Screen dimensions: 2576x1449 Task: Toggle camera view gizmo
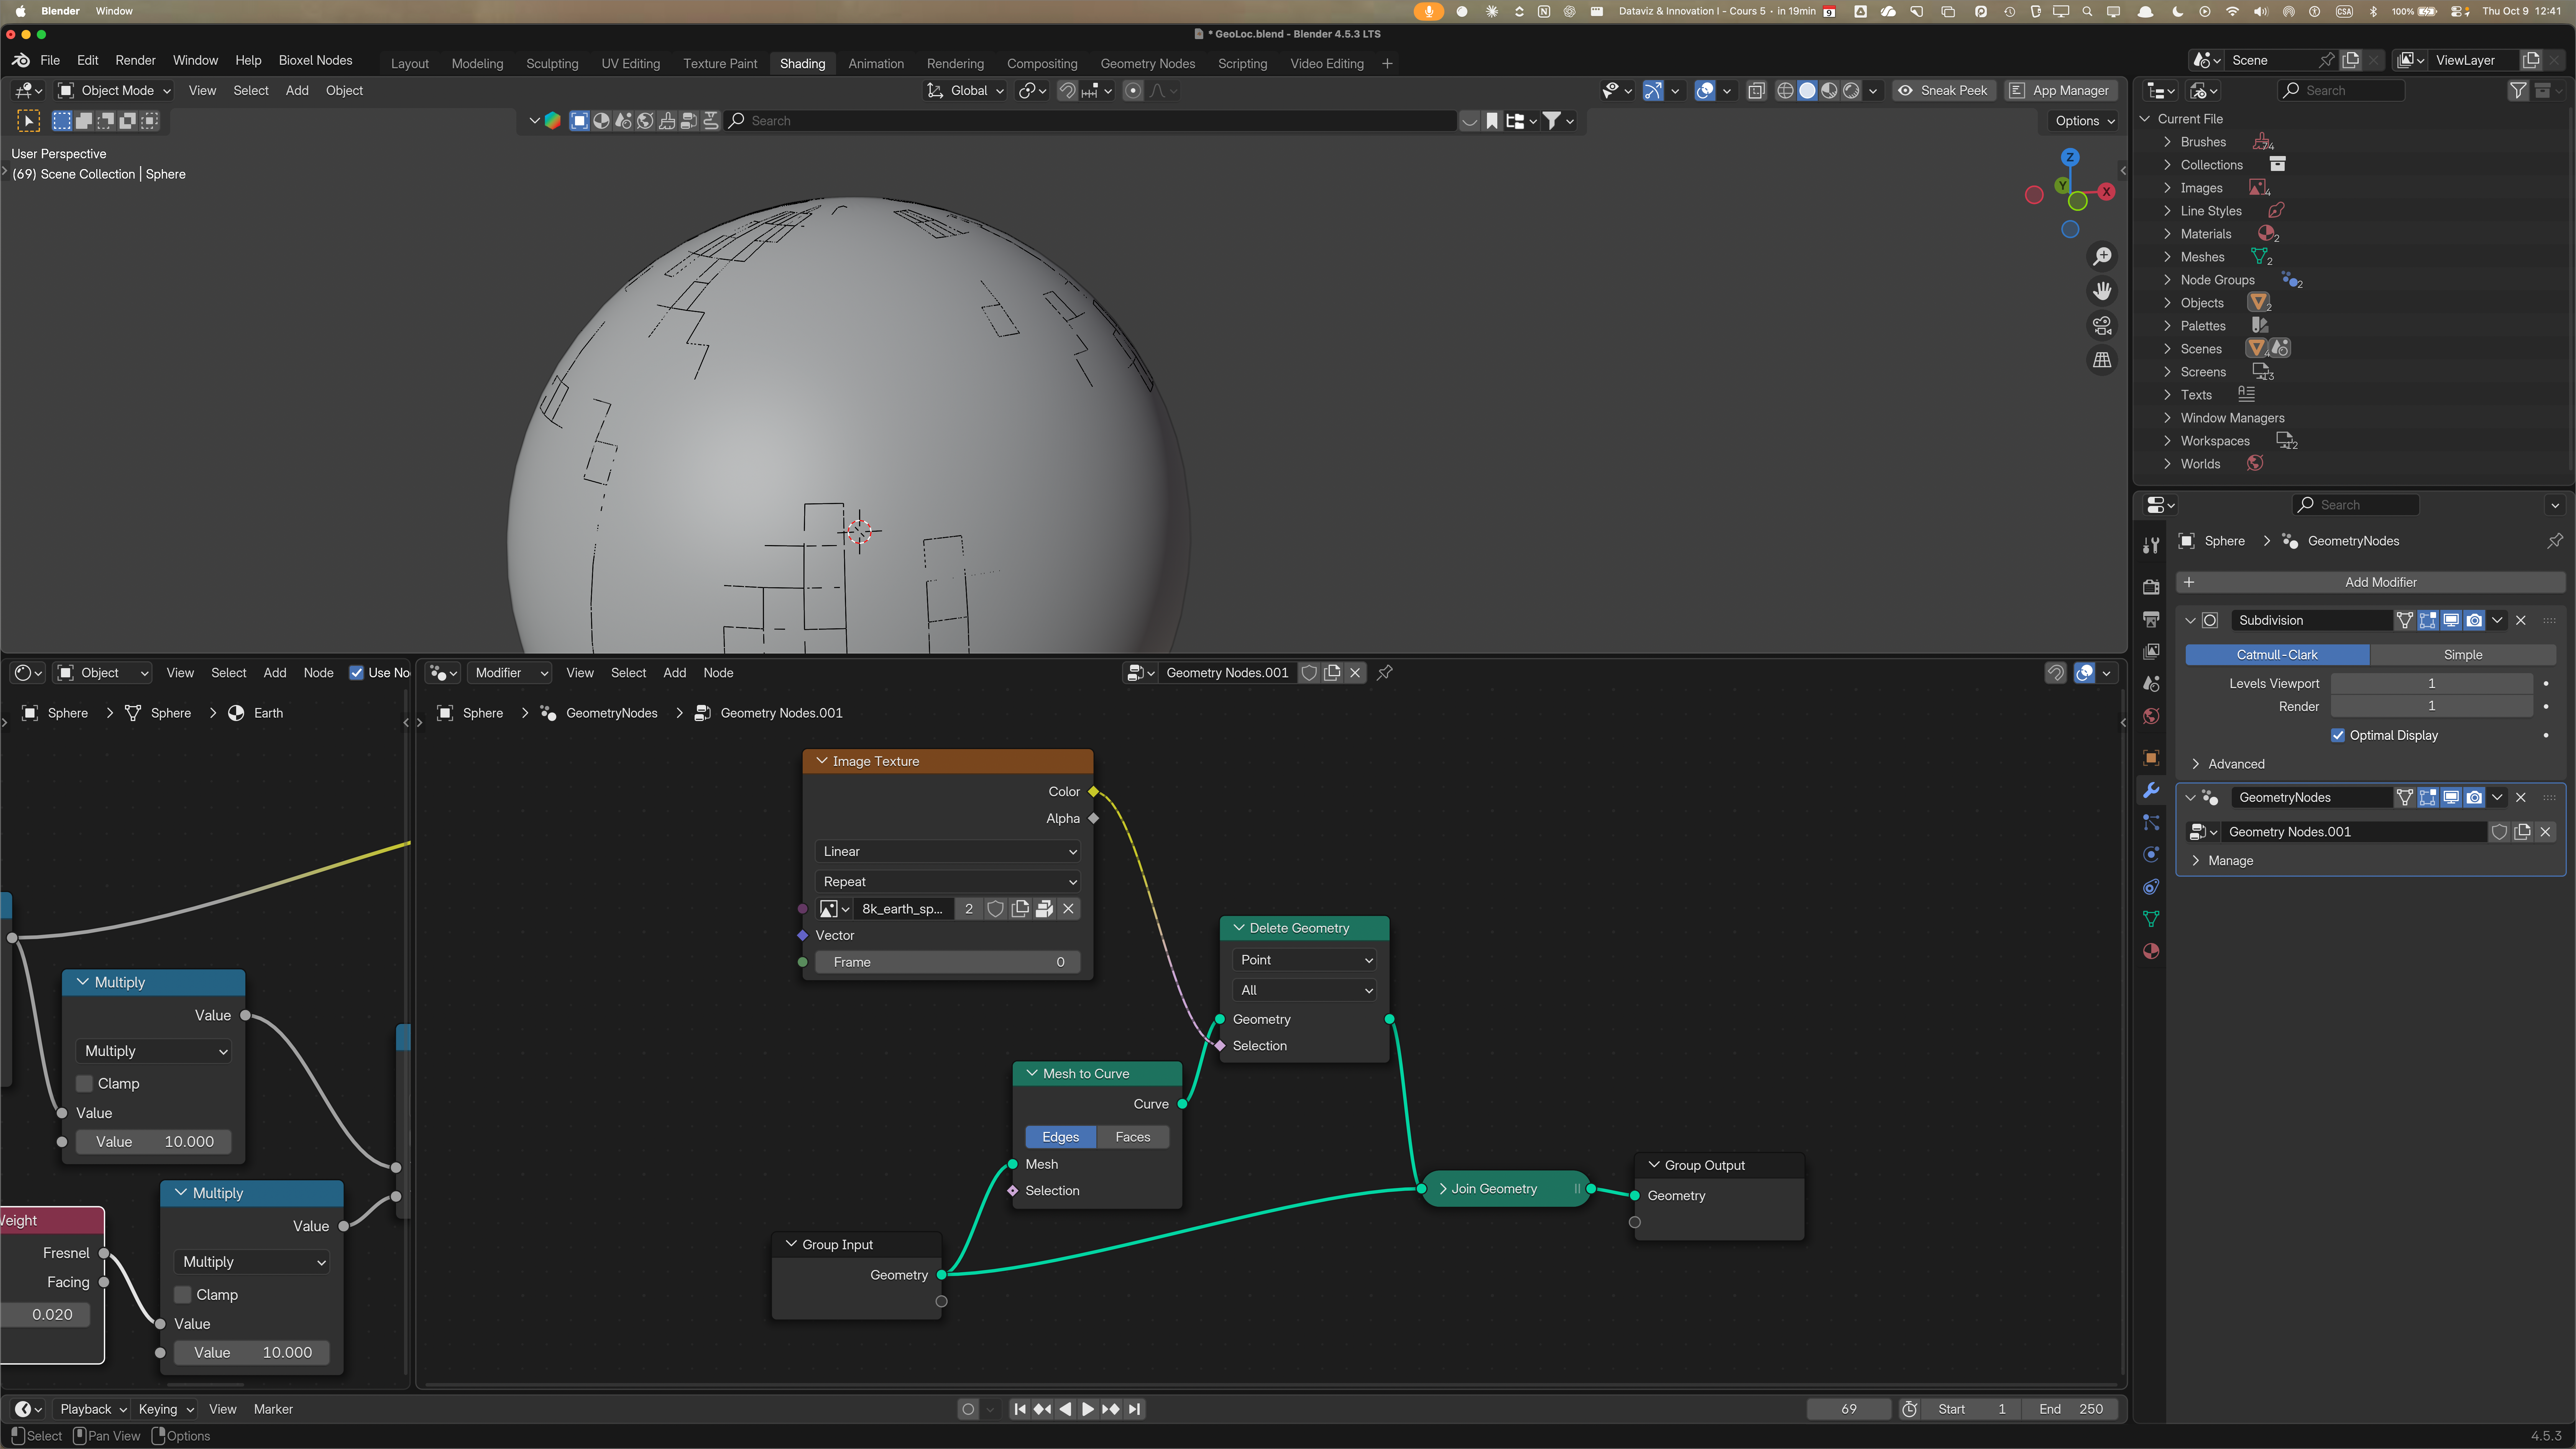click(2102, 326)
